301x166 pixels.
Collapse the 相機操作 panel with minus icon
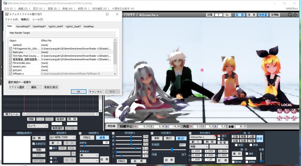point(80,133)
